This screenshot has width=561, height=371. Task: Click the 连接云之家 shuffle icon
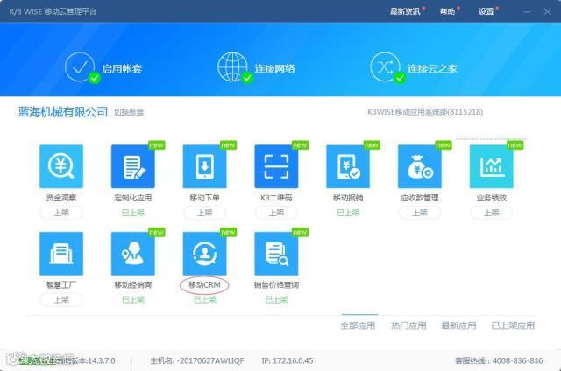[x=386, y=67]
